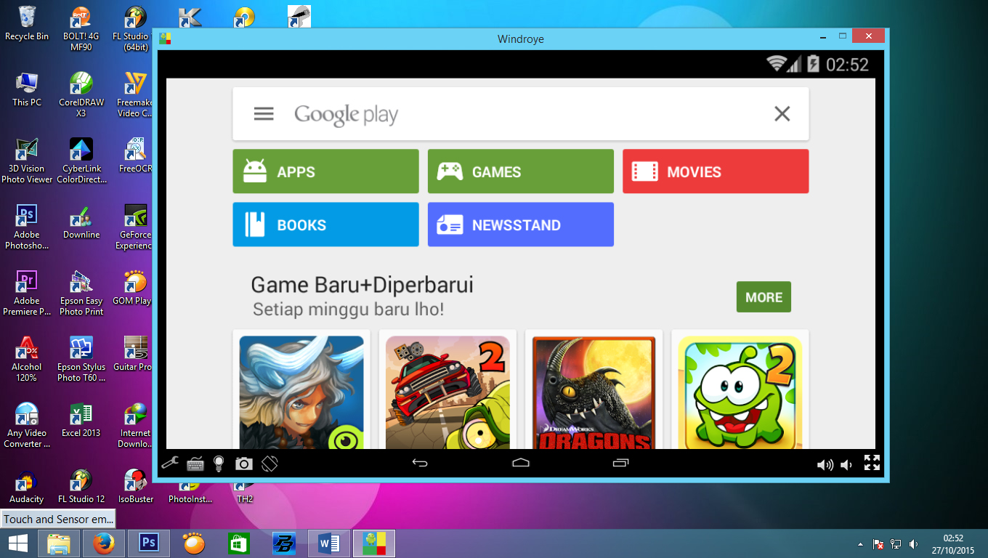Enter fullscreen with the expand icon
This screenshot has height=558, width=988.
(x=871, y=463)
